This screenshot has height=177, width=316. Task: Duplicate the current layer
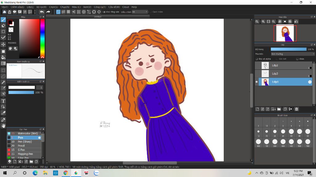(x=285, y=109)
